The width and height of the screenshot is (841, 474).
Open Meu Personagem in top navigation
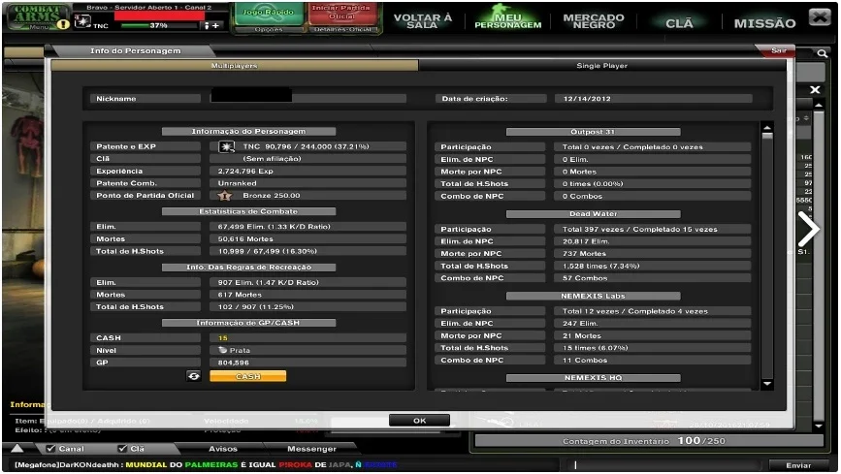[x=508, y=21]
